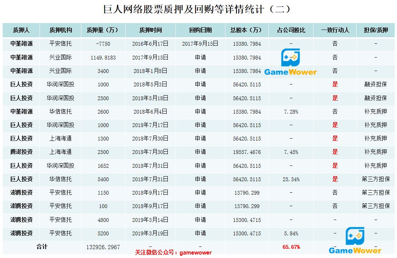Click the 3400 pledge amount cell
397x258 pixels.
coord(103,71)
